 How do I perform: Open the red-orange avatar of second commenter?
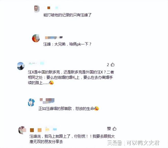[x=36, y=38]
